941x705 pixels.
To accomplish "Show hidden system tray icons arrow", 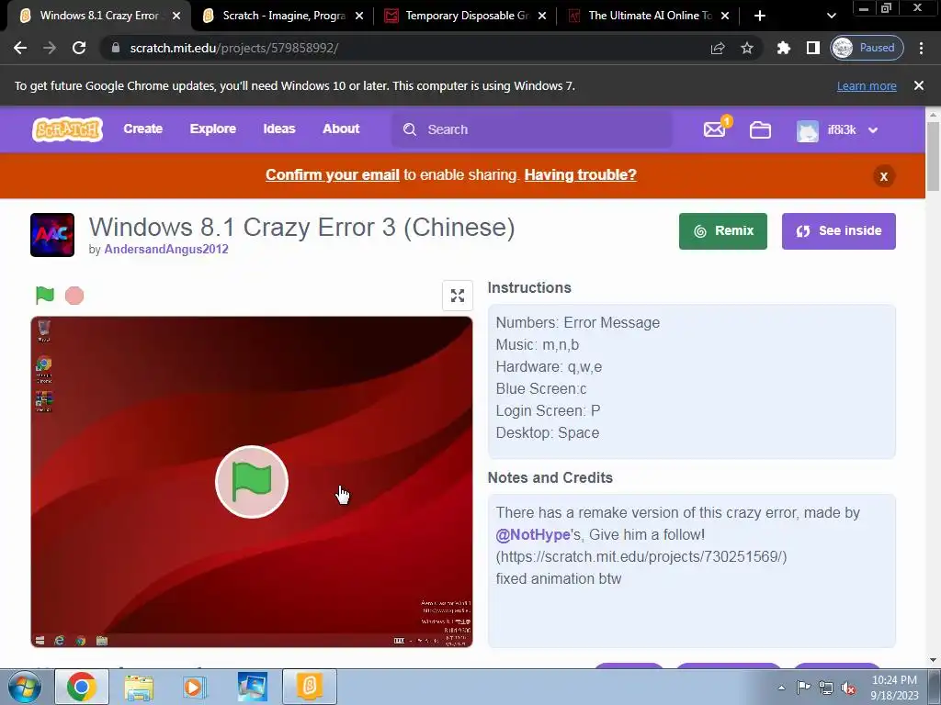I will [x=781, y=687].
